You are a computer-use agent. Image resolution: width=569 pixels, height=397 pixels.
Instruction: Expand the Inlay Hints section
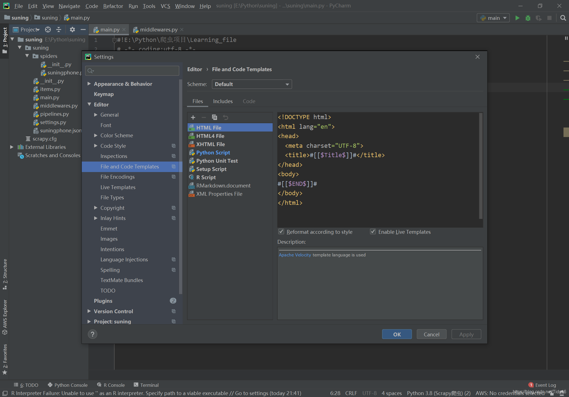pyautogui.click(x=96, y=218)
